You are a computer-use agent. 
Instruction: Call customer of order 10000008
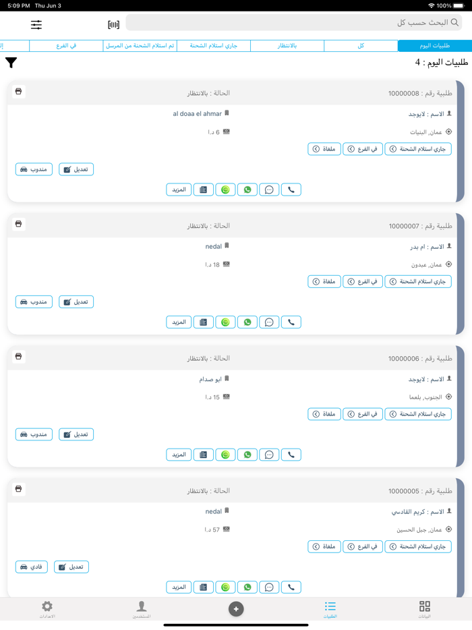(291, 190)
